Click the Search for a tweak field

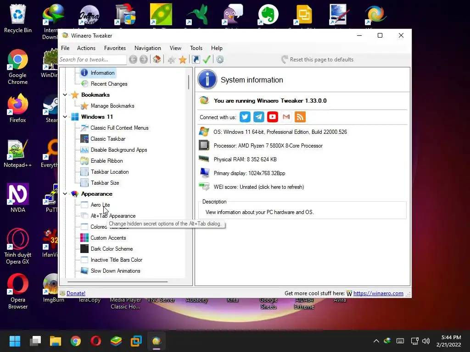tap(92, 60)
